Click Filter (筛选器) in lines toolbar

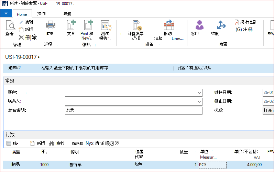[77, 143]
